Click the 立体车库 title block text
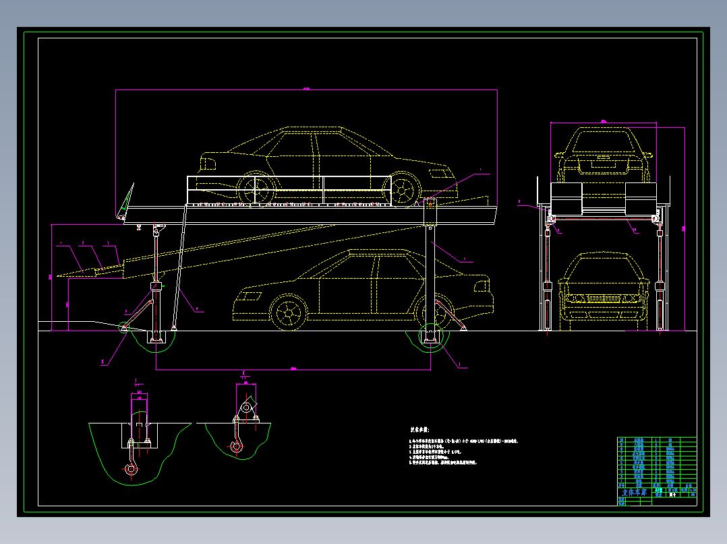 (634, 492)
